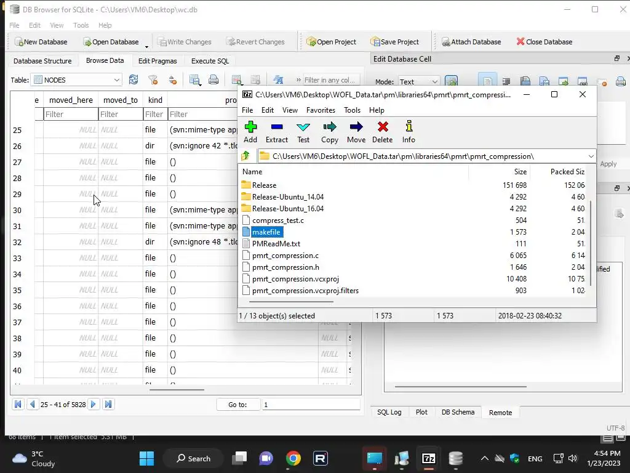Click the Close Database button
Image resolution: width=630 pixels, height=473 pixels.
tap(544, 42)
